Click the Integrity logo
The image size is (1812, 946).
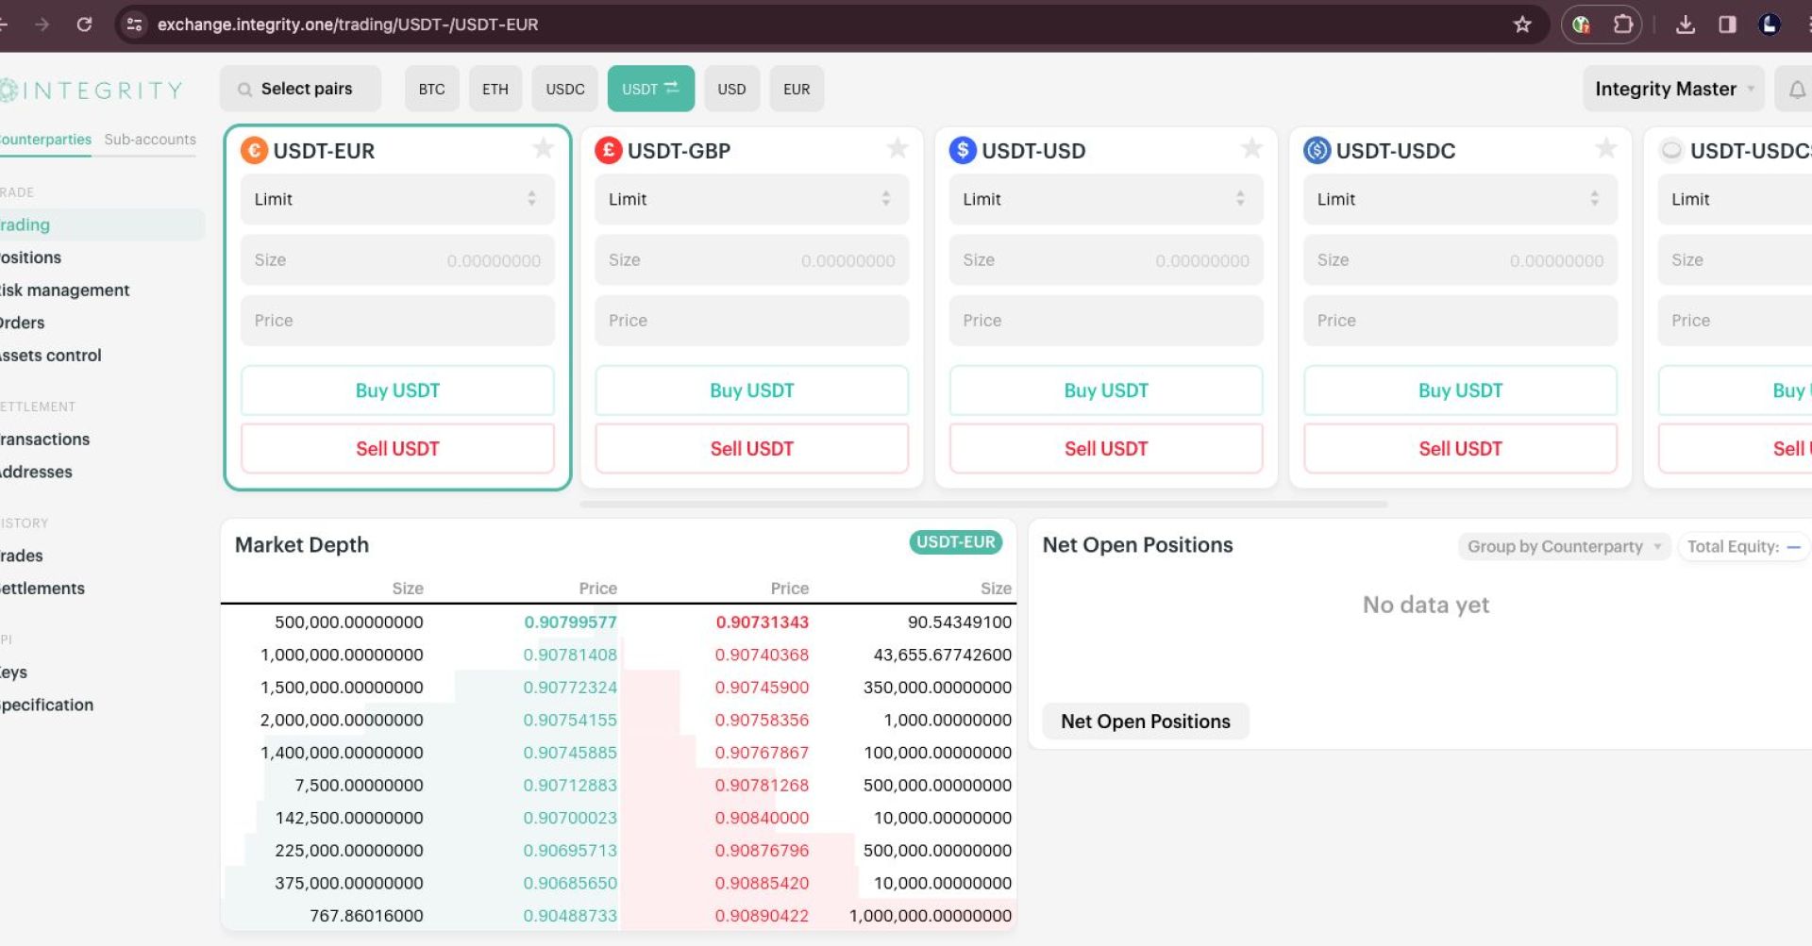[x=92, y=90]
